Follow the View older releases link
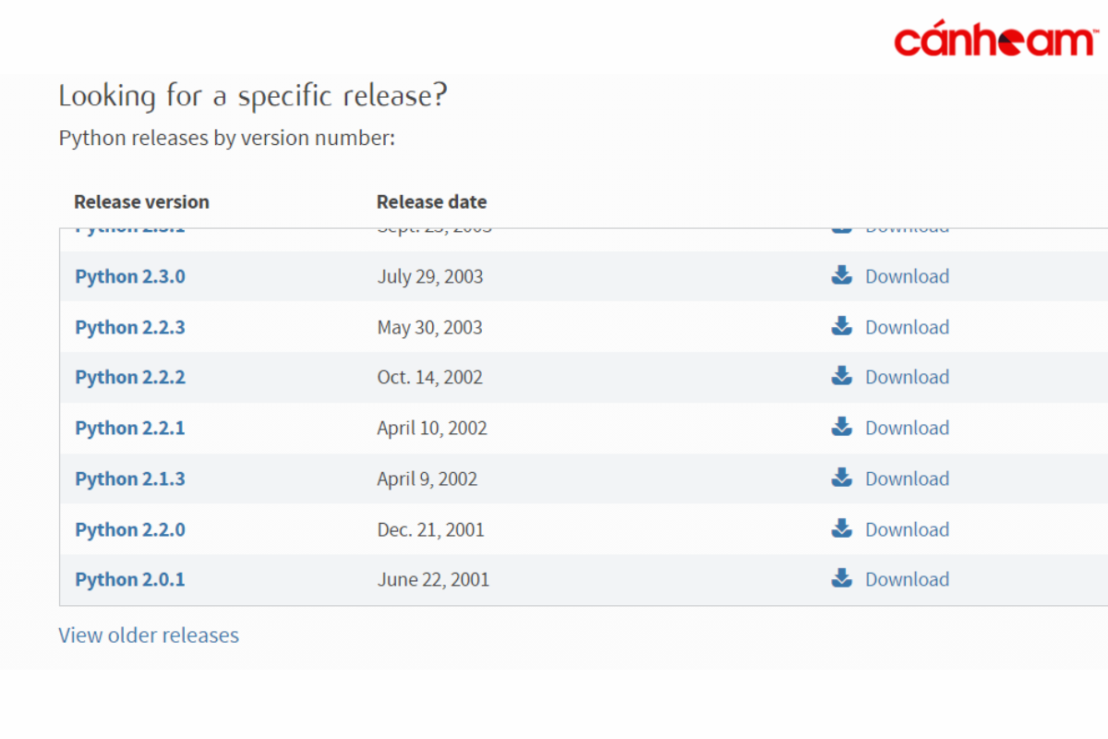The height and width of the screenshot is (739, 1108). (x=149, y=636)
